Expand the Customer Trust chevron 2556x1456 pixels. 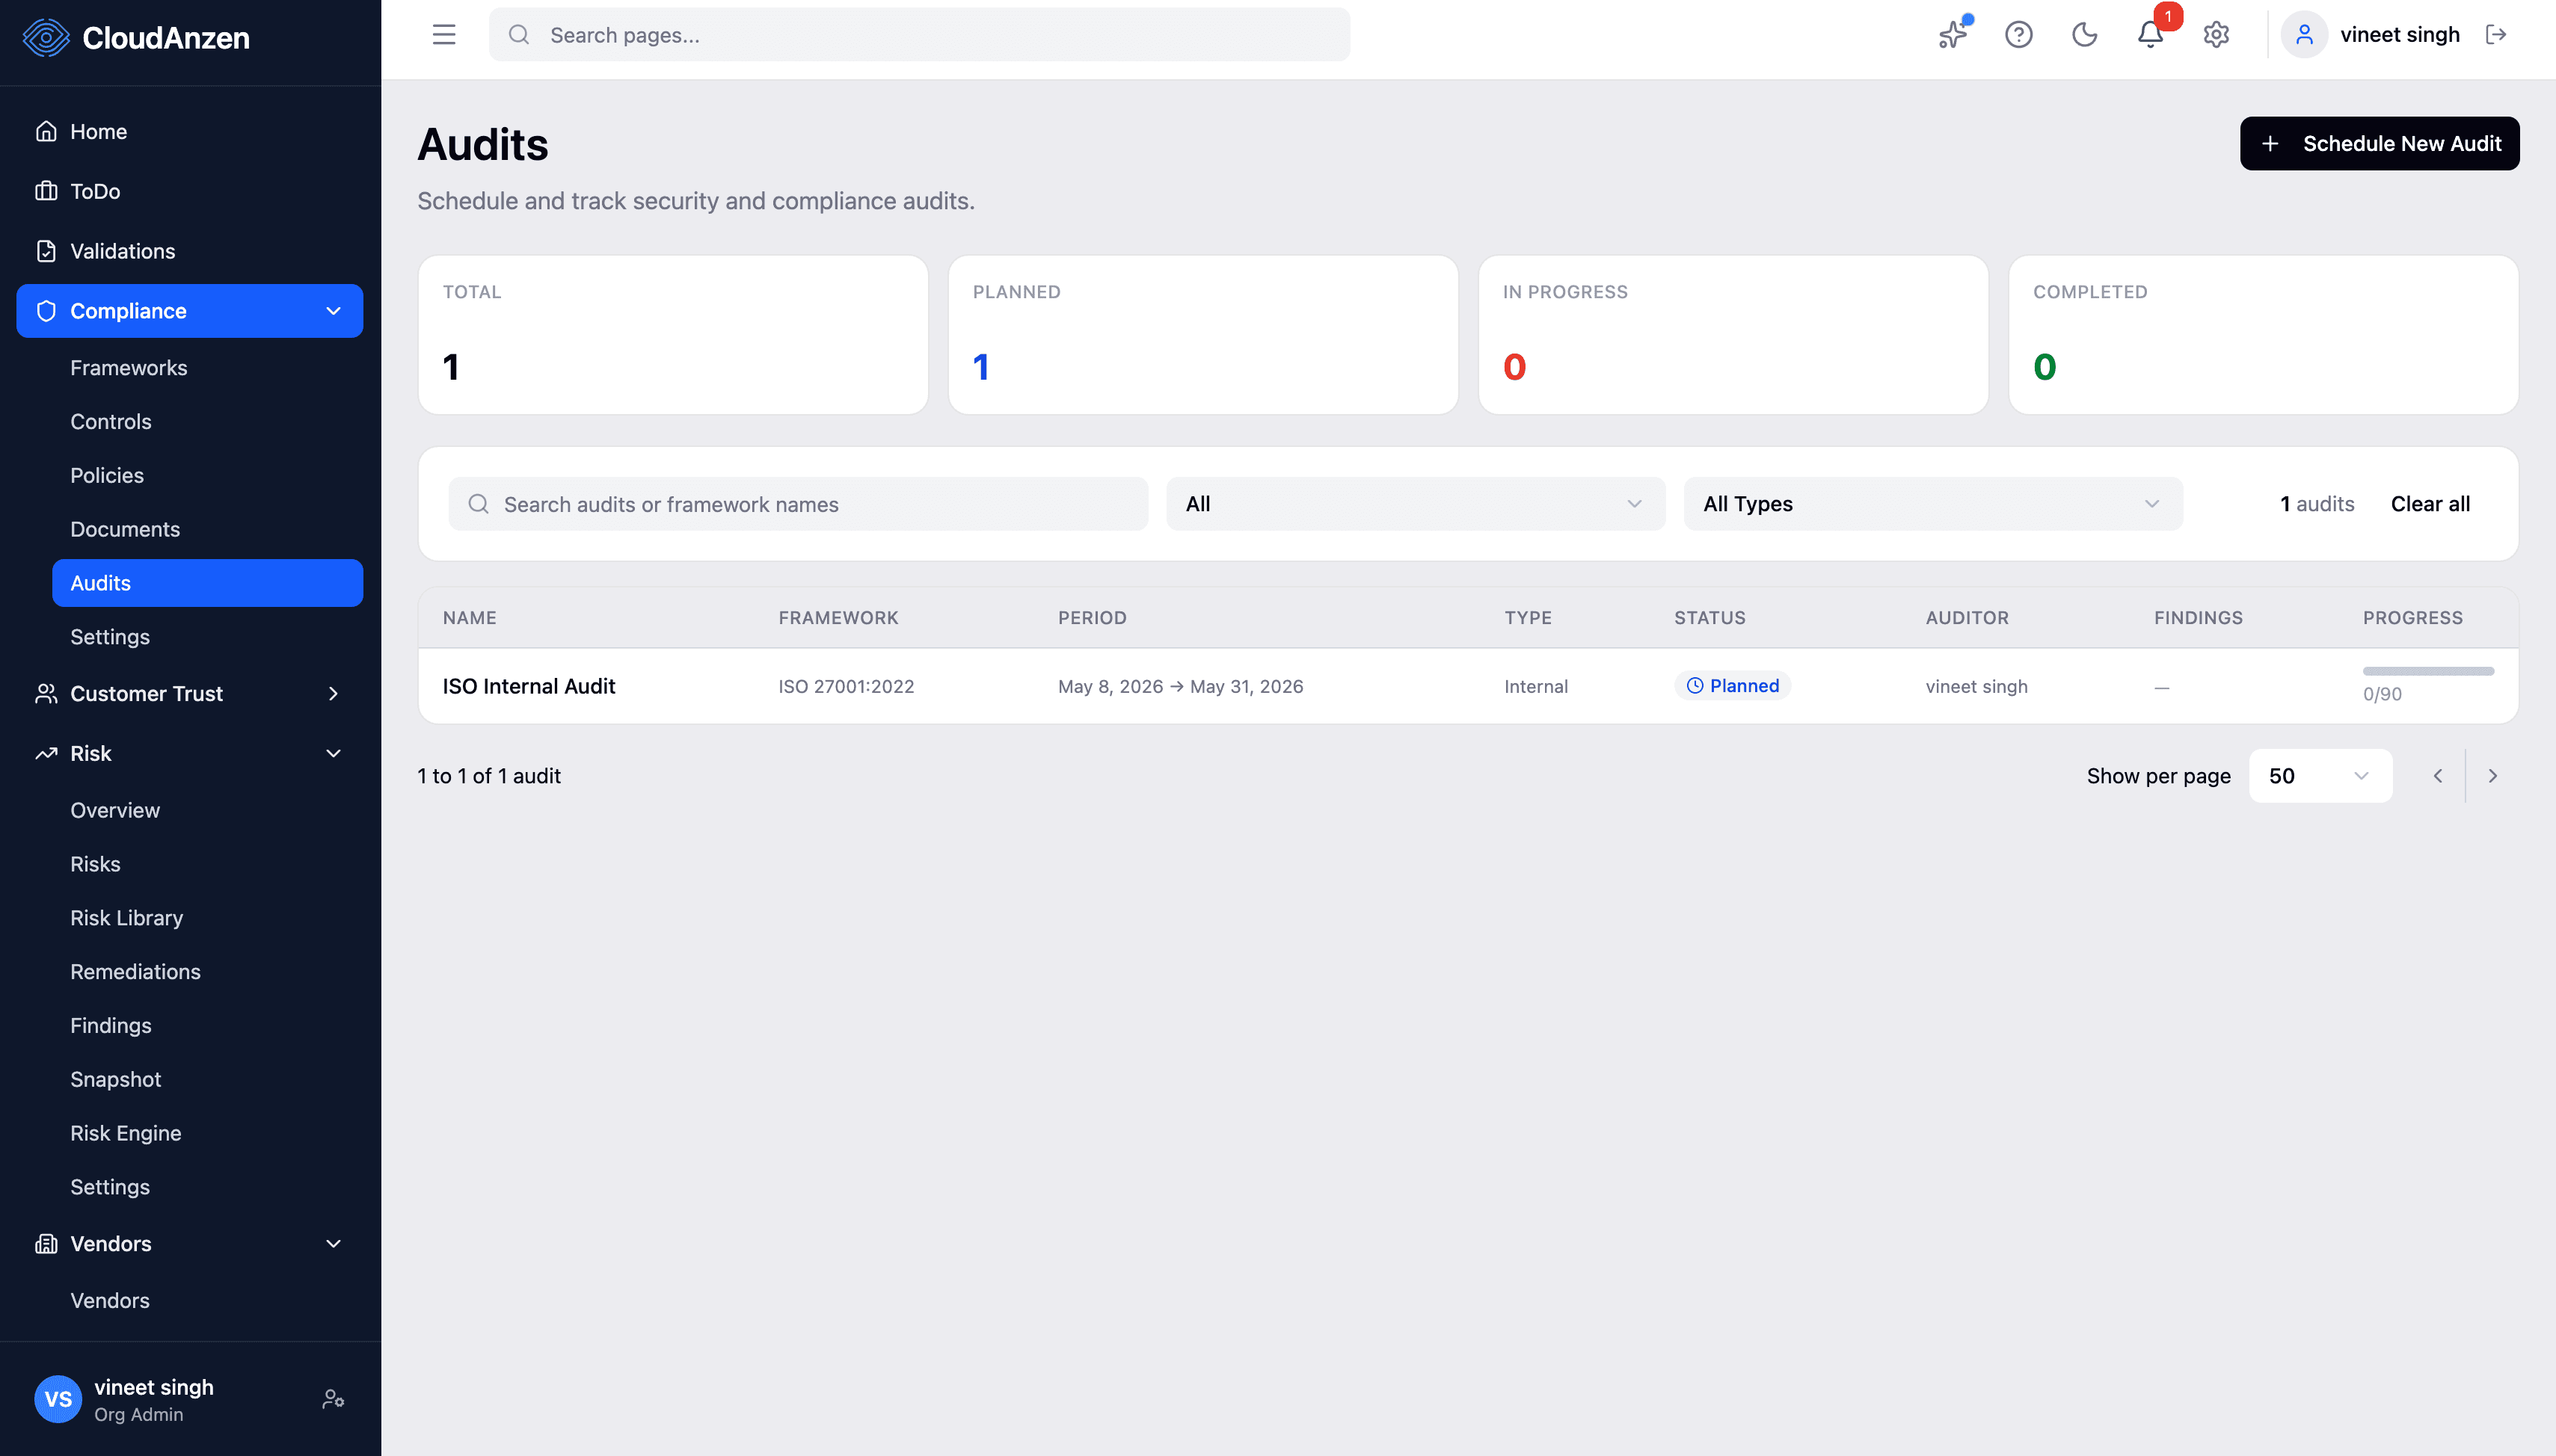[x=333, y=693]
